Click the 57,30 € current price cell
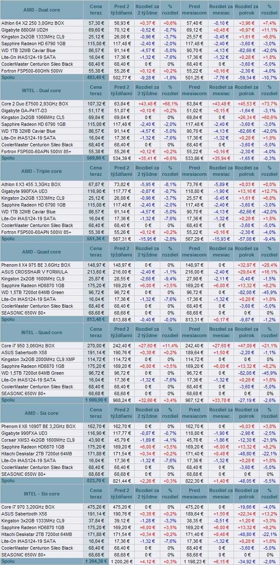 click(96, 23)
